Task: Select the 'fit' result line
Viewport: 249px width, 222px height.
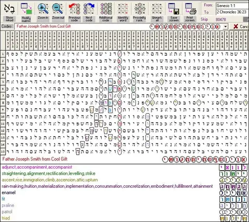Action: click(x=3, y=199)
